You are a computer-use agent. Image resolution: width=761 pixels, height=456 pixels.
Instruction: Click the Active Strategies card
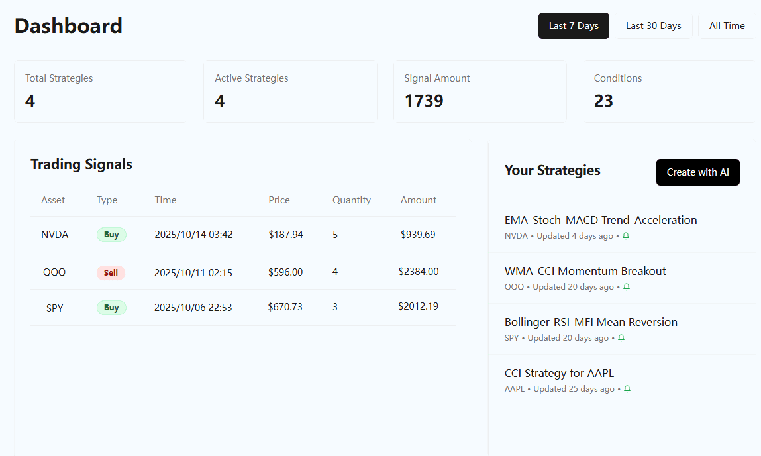point(290,91)
